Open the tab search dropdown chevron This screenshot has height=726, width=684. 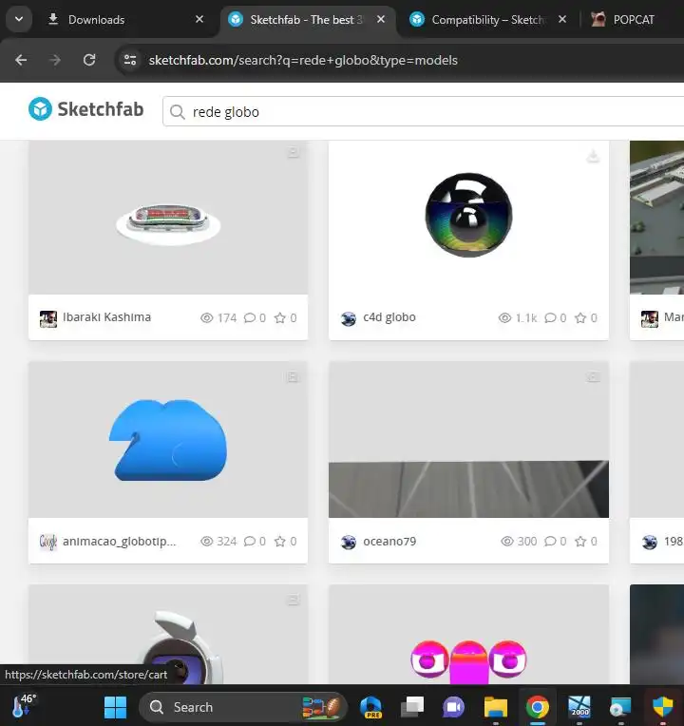(x=19, y=19)
